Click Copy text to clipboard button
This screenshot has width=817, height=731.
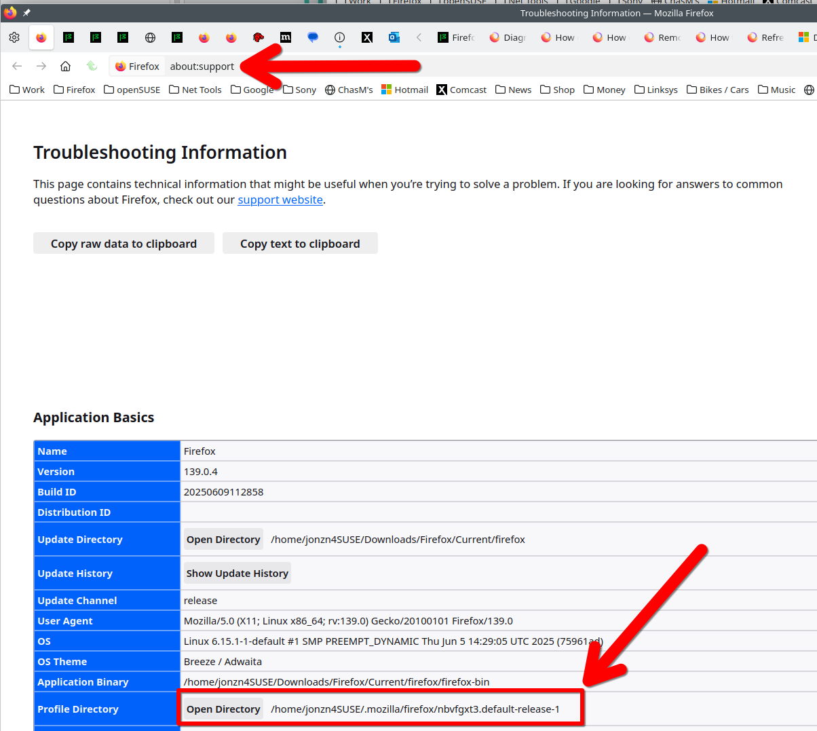click(x=300, y=244)
